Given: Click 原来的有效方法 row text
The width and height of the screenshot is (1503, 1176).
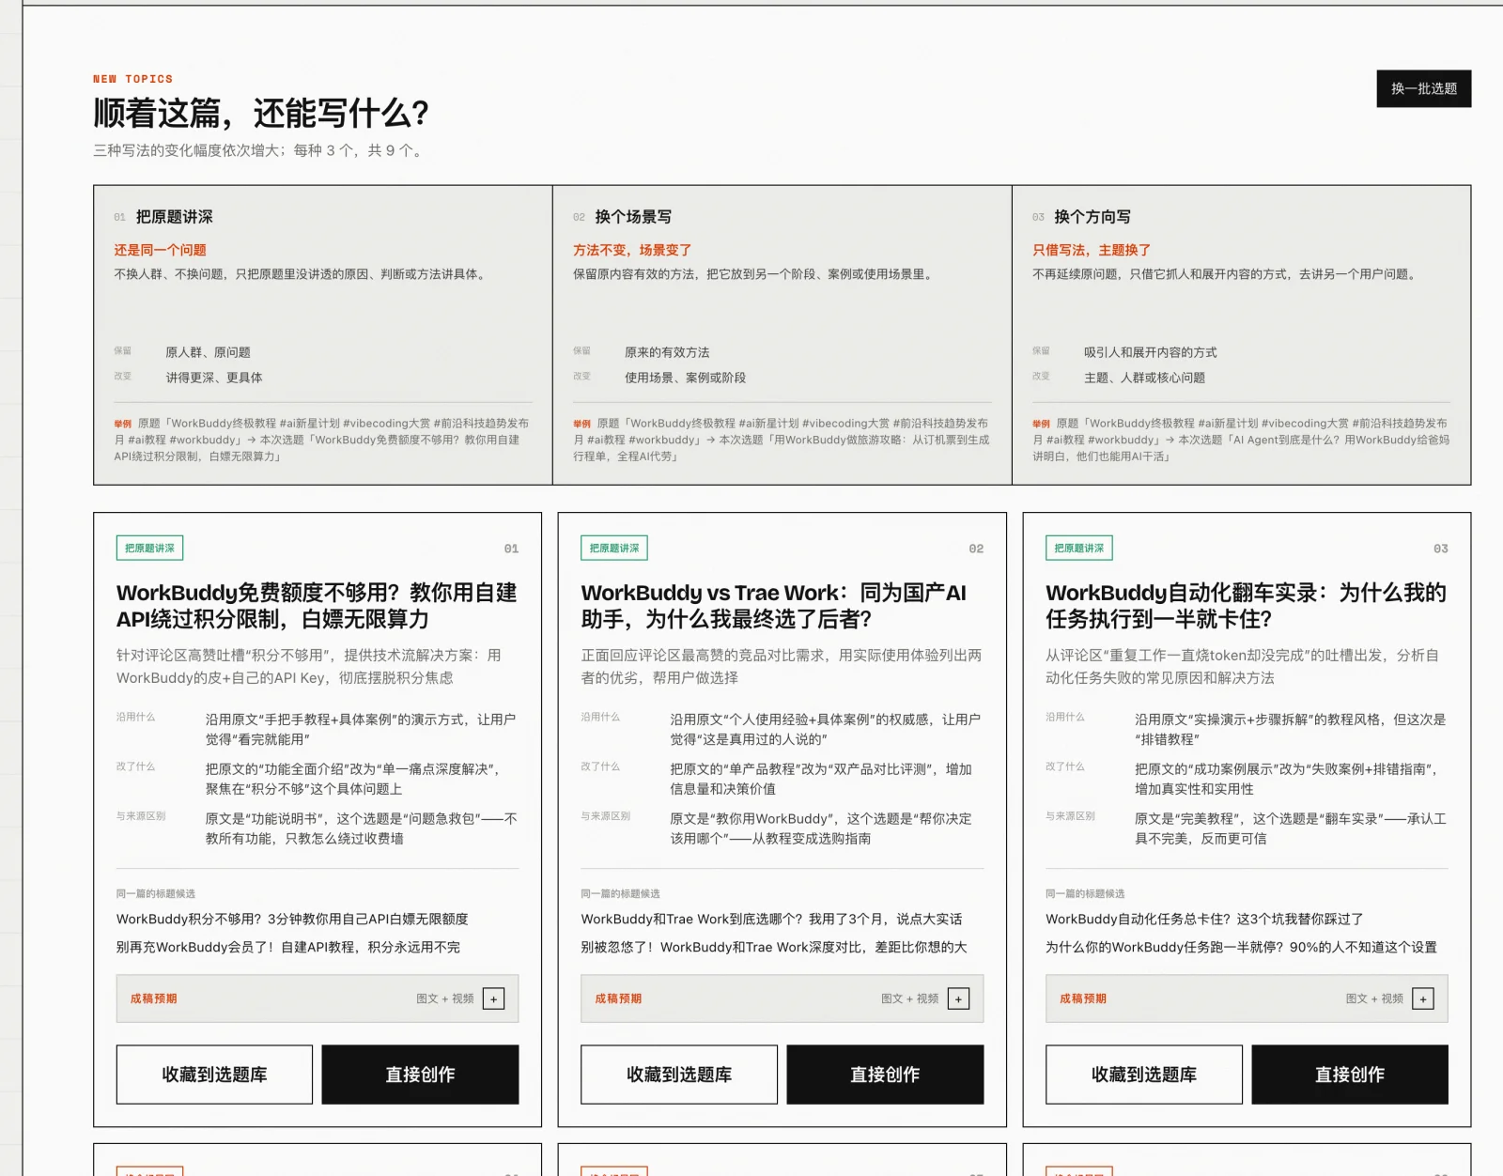Looking at the screenshot, I should (x=667, y=352).
